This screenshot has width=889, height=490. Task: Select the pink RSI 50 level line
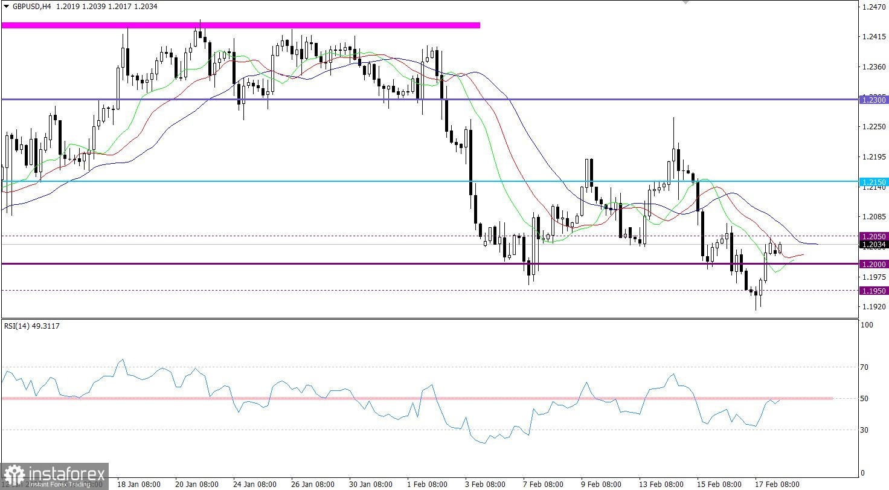point(417,398)
